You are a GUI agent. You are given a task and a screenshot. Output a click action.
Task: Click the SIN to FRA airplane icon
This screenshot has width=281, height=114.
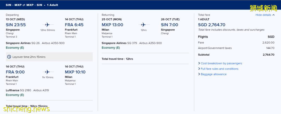(x=47, y=25)
